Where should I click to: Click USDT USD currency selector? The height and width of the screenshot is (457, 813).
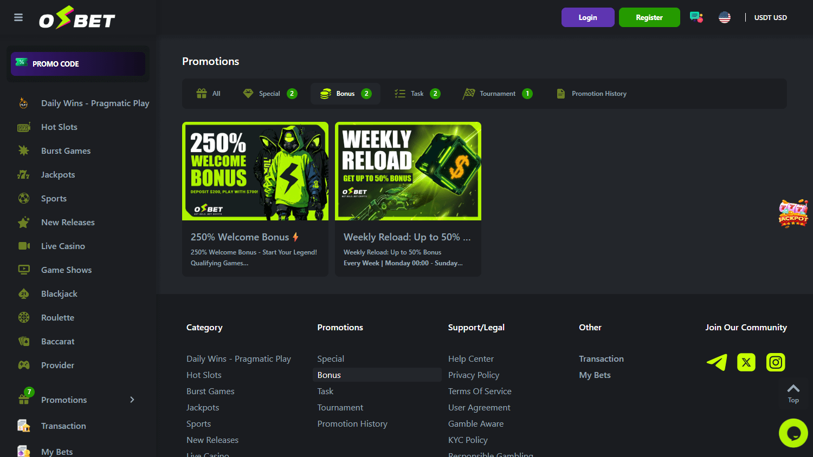770,17
